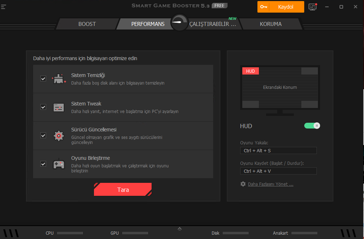Screen dimensions: 364x239
Task: Click the speedometer gauge icon between the tabs
Action: [179, 23]
